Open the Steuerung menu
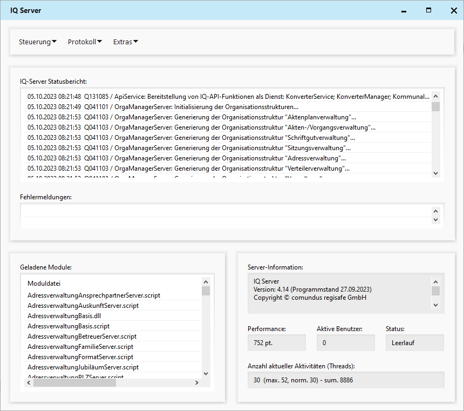464x411 pixels. (x=38, y=42)
